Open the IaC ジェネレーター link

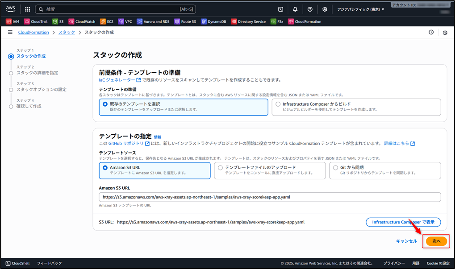click(x=117, y=80)
